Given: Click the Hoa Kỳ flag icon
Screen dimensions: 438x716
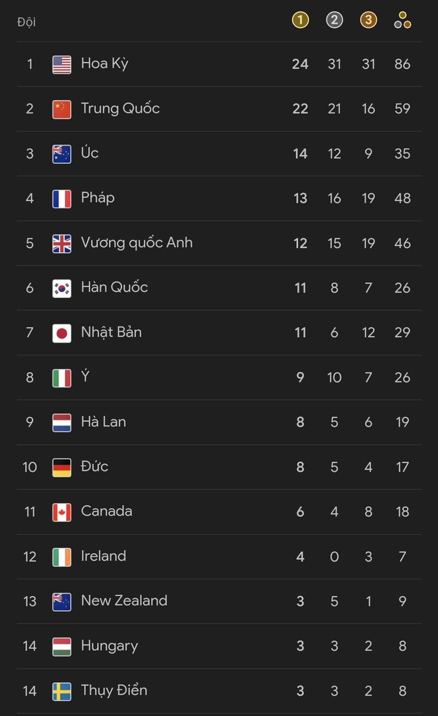Looking at the screenshot, I should pyautogui.click(x=61, y=64).
